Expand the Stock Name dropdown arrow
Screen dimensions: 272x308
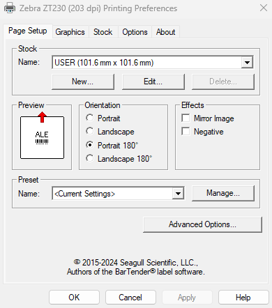tap(247, 62)
